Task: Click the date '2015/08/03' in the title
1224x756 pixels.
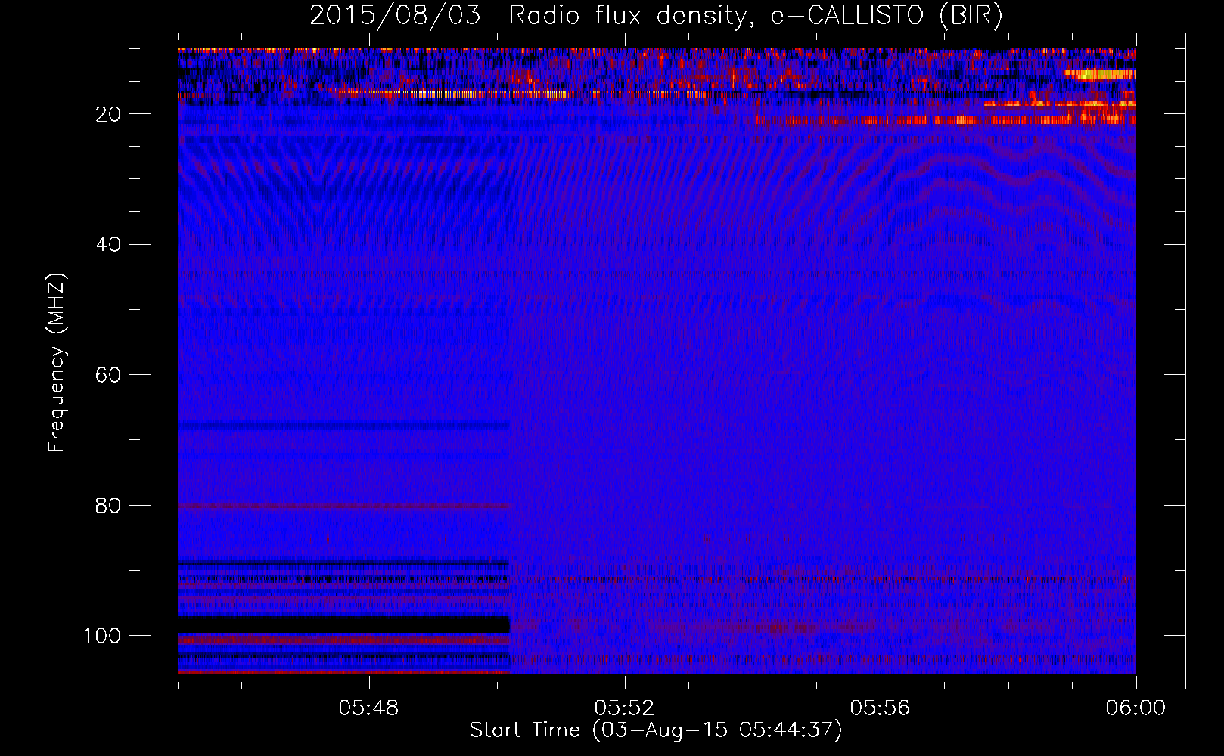Action: click(x=394, y=16)
